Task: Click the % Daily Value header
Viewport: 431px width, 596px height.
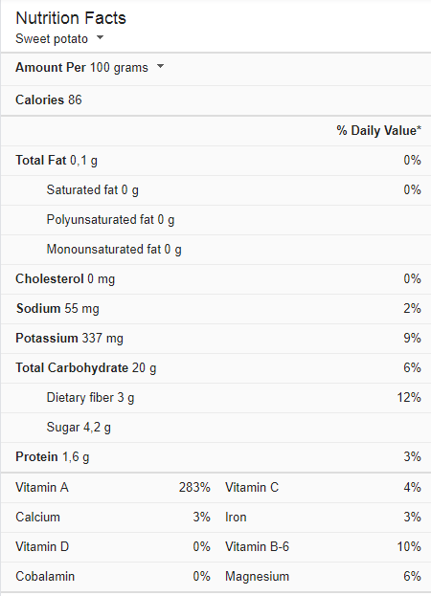Action: tap(378, 131)
